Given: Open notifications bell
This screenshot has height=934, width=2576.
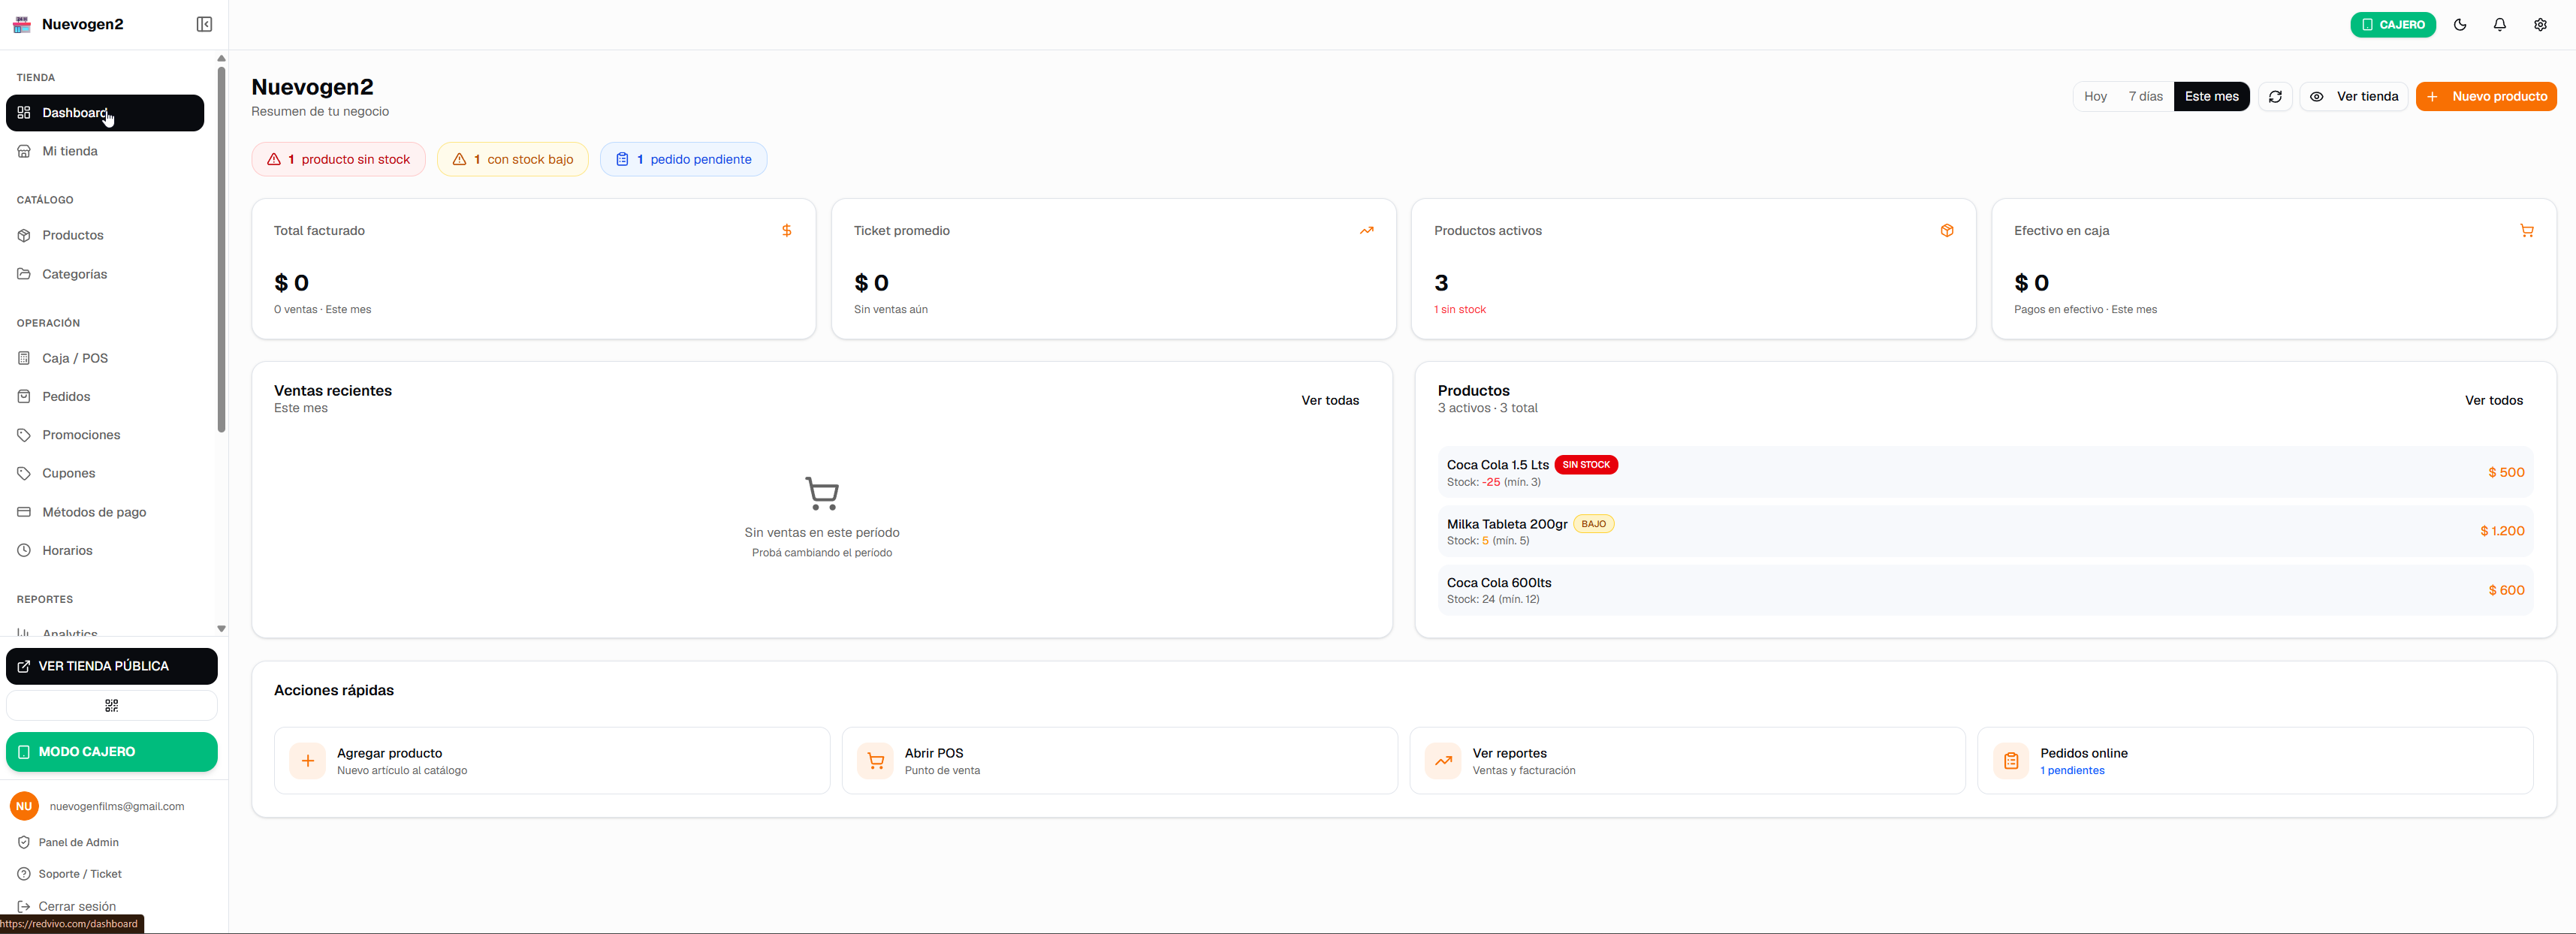Looking at the screenshot, I should [x=2499, y=24].
